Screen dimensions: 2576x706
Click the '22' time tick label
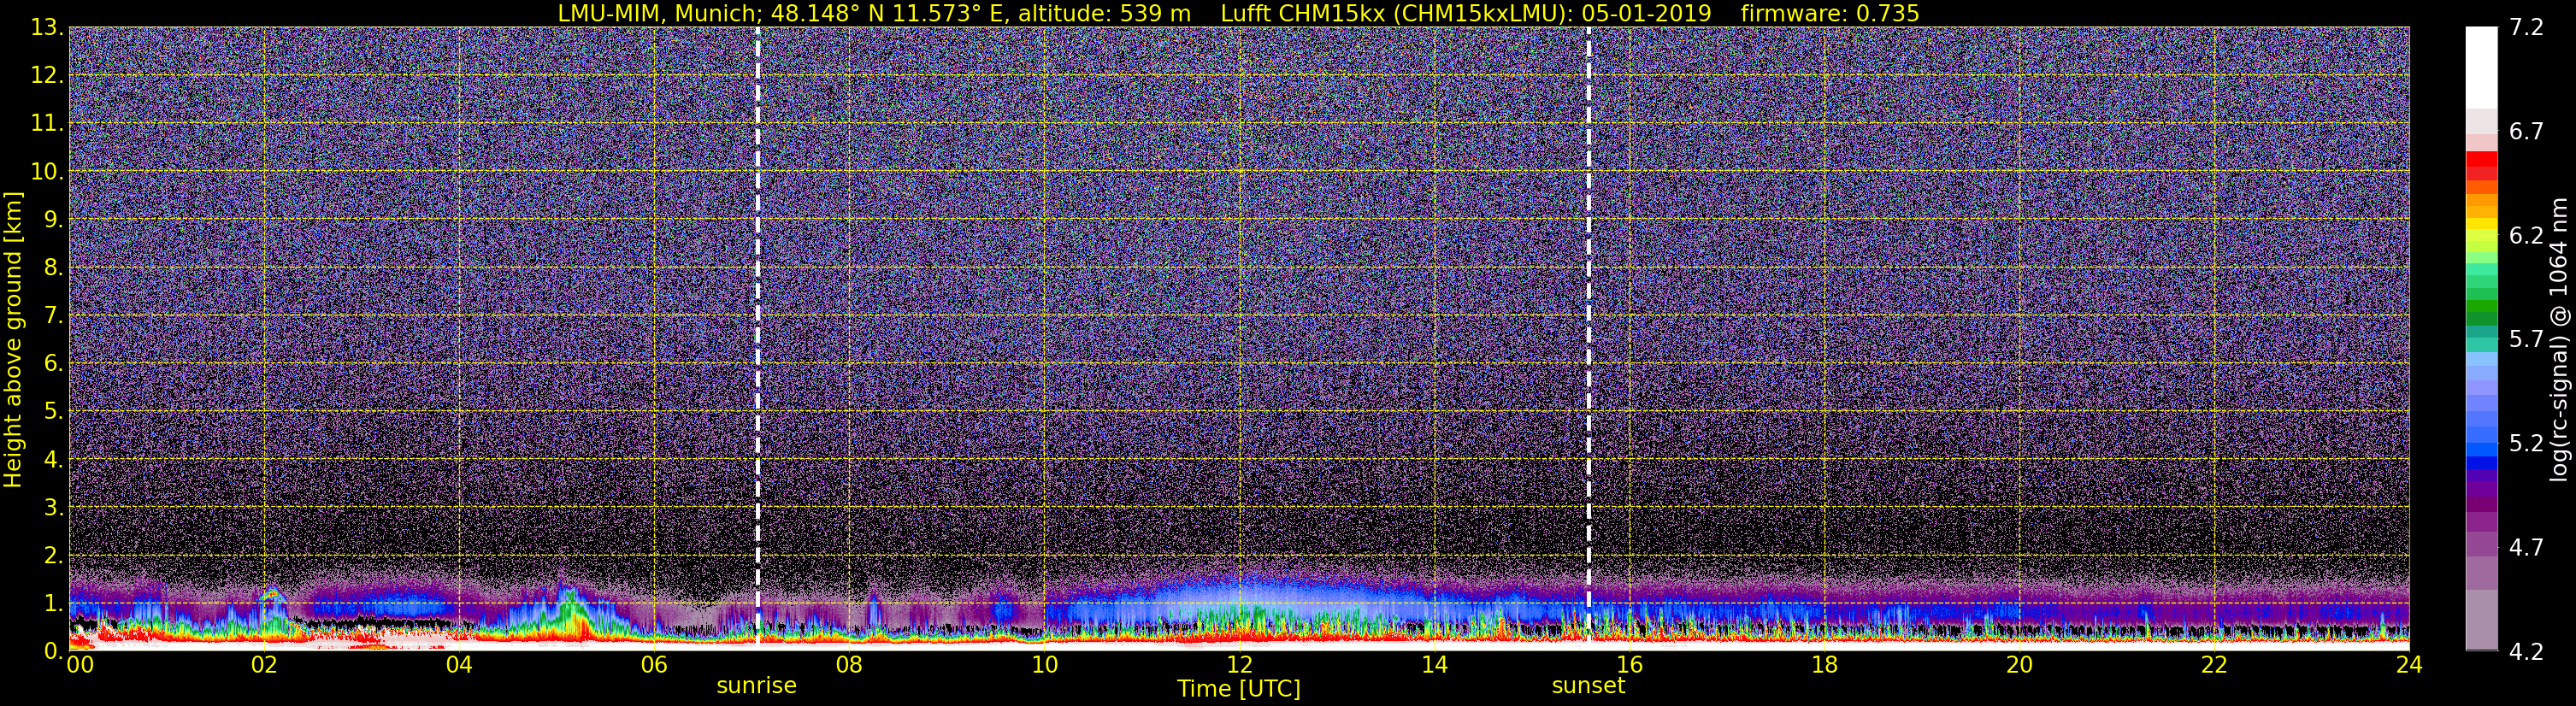click(2214, 665)
